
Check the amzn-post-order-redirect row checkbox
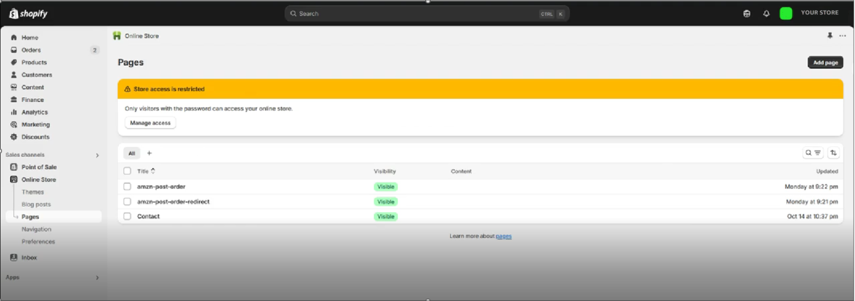[x=127, y=201]
